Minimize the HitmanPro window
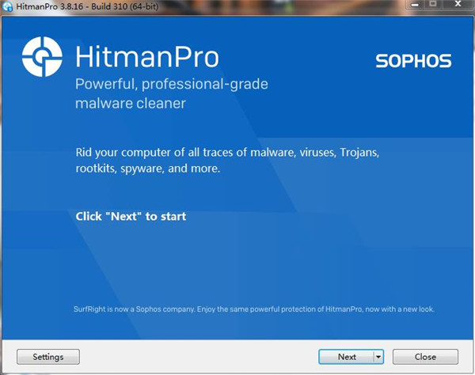This screenshot has height=375, width=475. click(415, 4)
